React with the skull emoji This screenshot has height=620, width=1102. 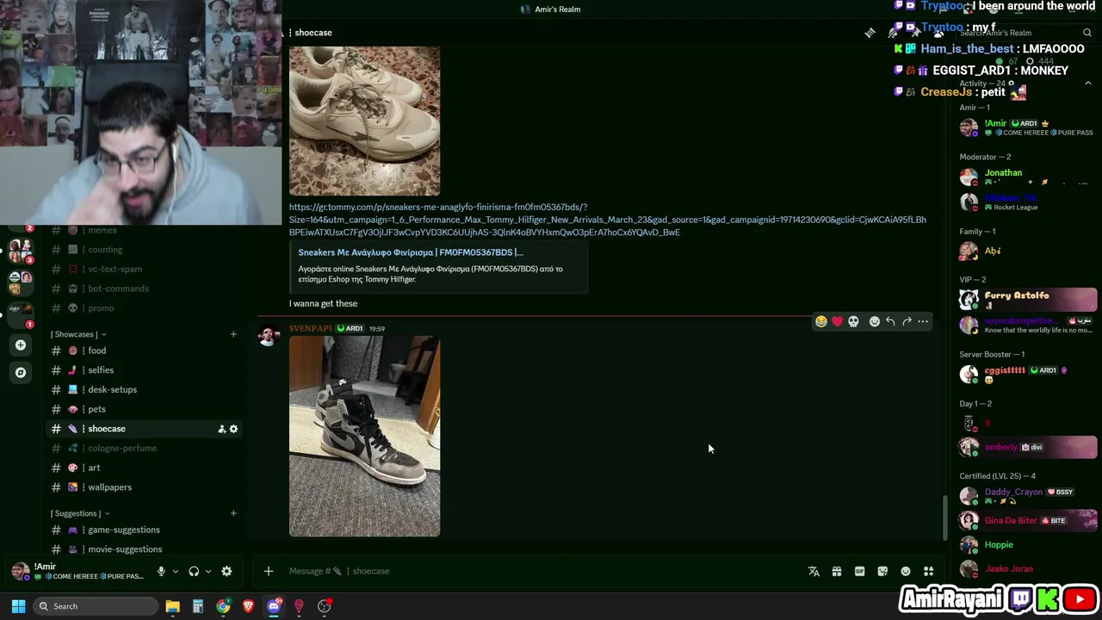(853, 321)
